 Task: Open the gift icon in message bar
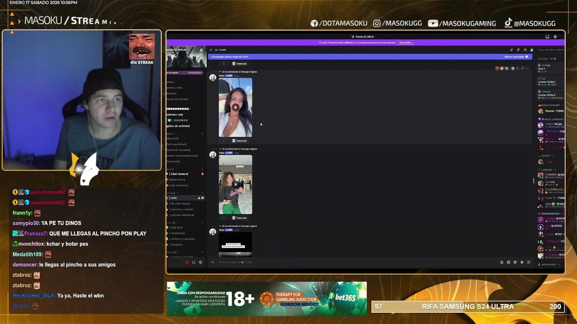pyautogui.click(x=502, y=262)
